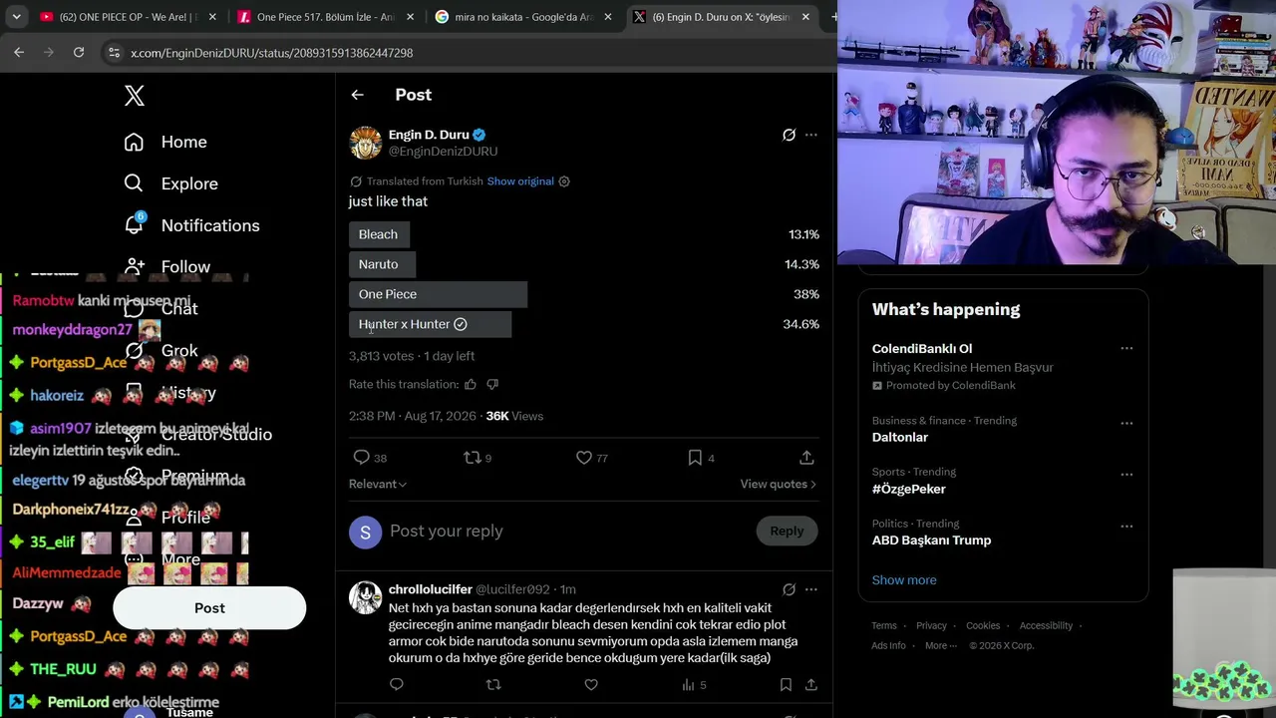
Task: Share Engin D. Duru's post
Action: click(x=806, y=458)
